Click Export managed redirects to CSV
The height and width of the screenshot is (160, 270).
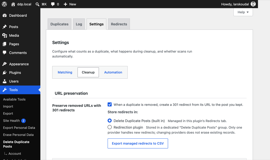[138, 143]
